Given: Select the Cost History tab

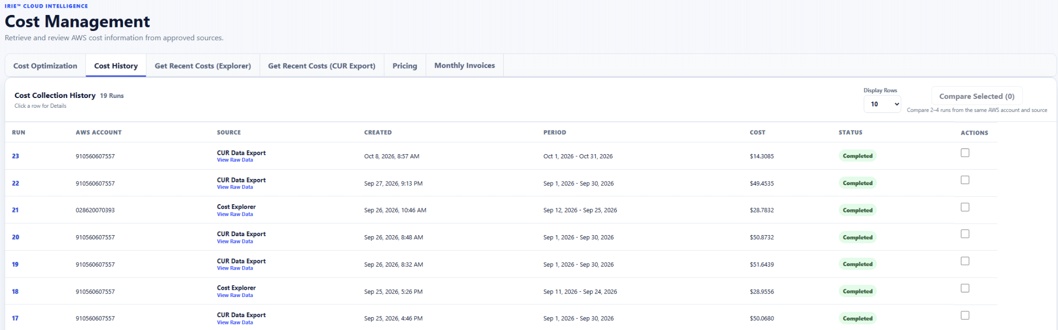Looking at the screenshot, I should click(x=116, y=66).
